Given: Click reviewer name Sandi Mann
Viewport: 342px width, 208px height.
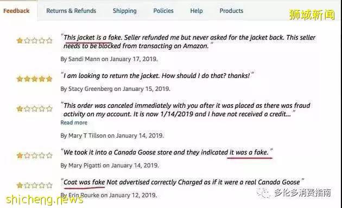Looking at the screenshot, I should coord(84,59).
